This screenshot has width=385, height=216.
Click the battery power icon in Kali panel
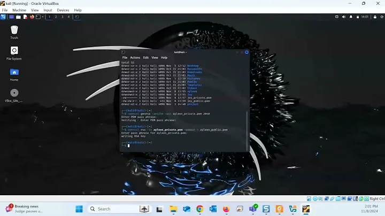click(x=358, y=17)
